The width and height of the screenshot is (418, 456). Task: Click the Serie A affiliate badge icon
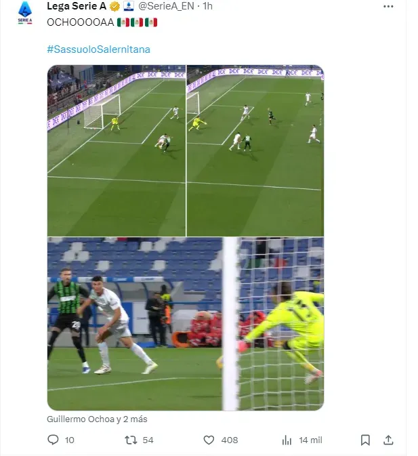129,6
